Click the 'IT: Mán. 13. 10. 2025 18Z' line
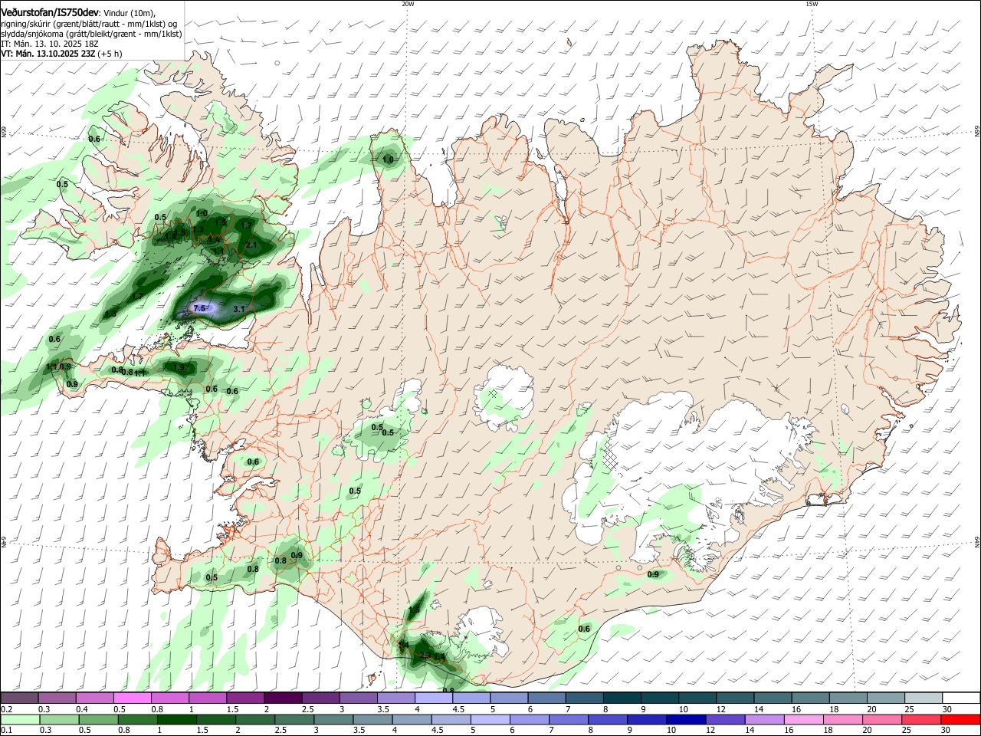Viewport: 981px width, 736px height. 50,44
